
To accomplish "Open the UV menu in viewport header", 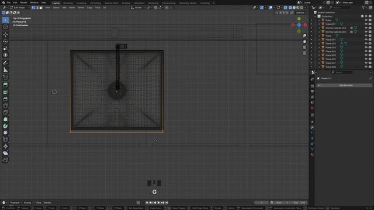I will [104, 8].
